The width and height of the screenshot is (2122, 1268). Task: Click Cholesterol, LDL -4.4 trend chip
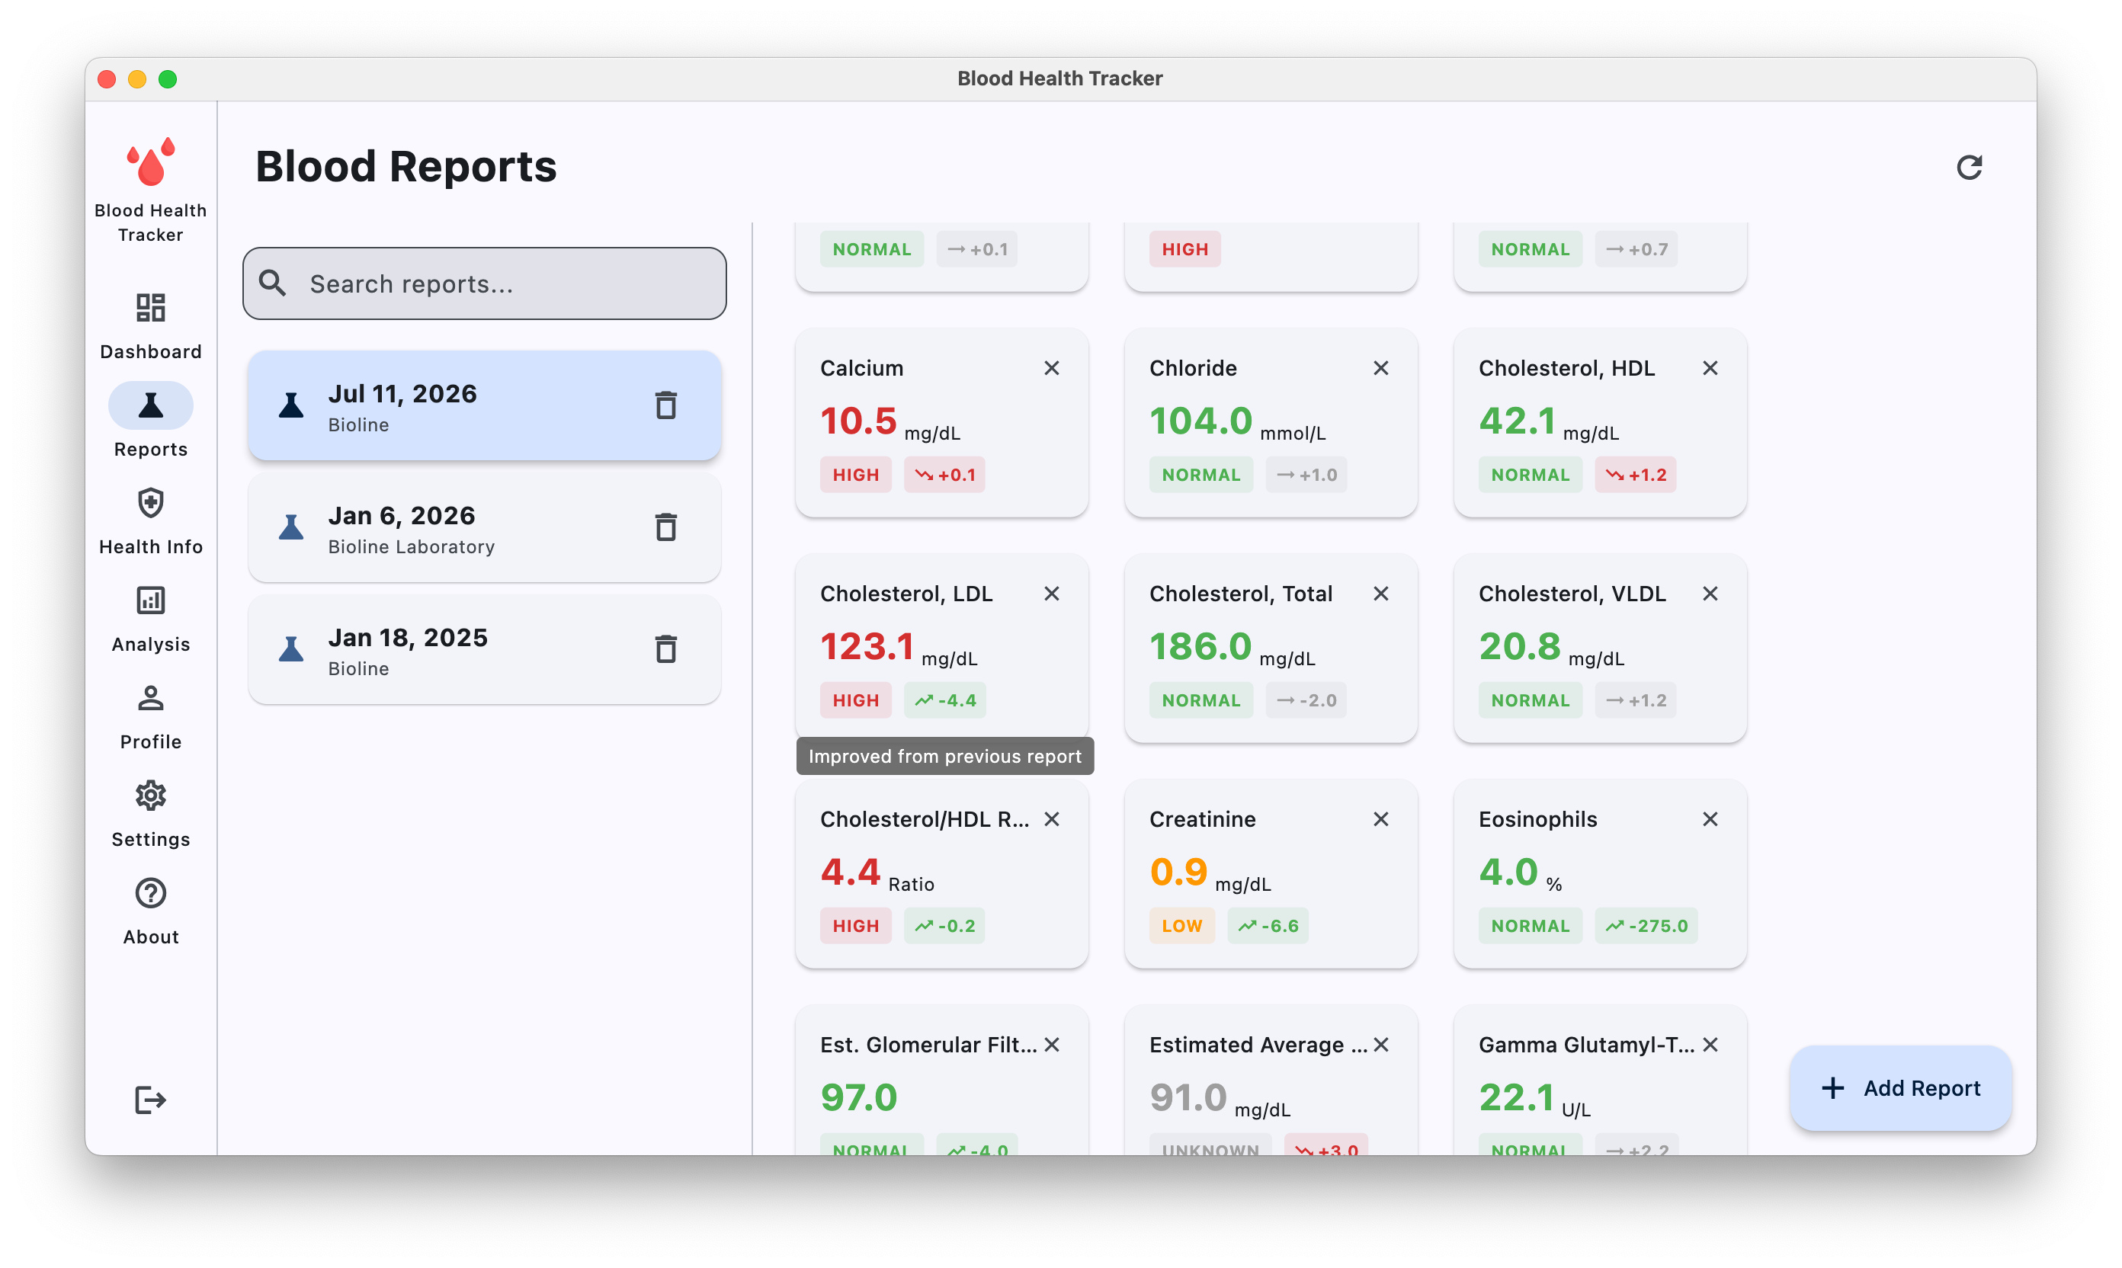pyautogui.click(x=944, y=700)
